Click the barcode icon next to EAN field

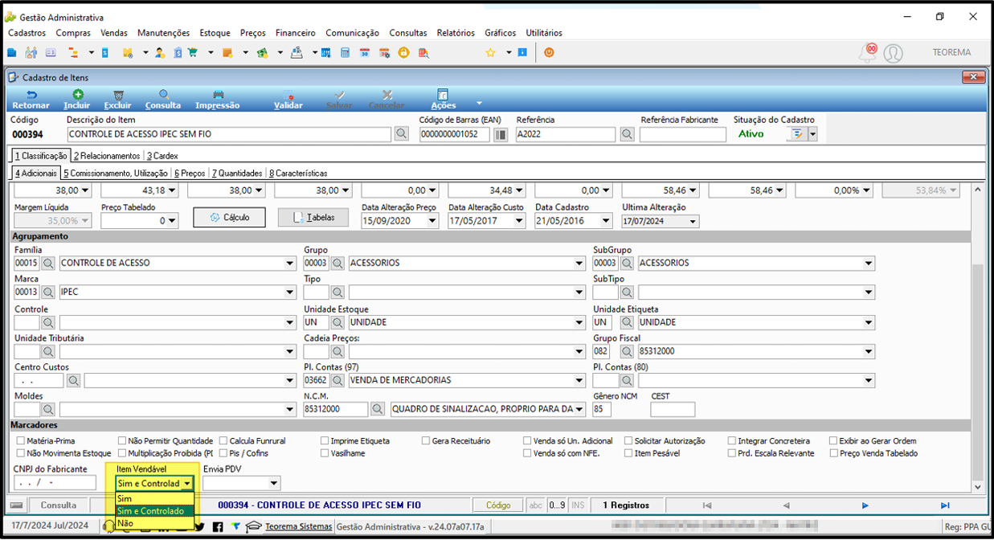[501, 134]
